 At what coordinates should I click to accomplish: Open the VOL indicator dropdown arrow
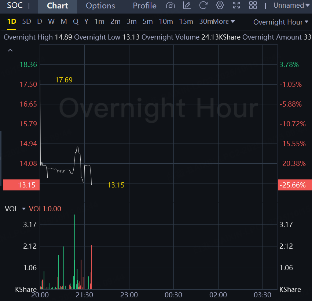tap(24, 209)
